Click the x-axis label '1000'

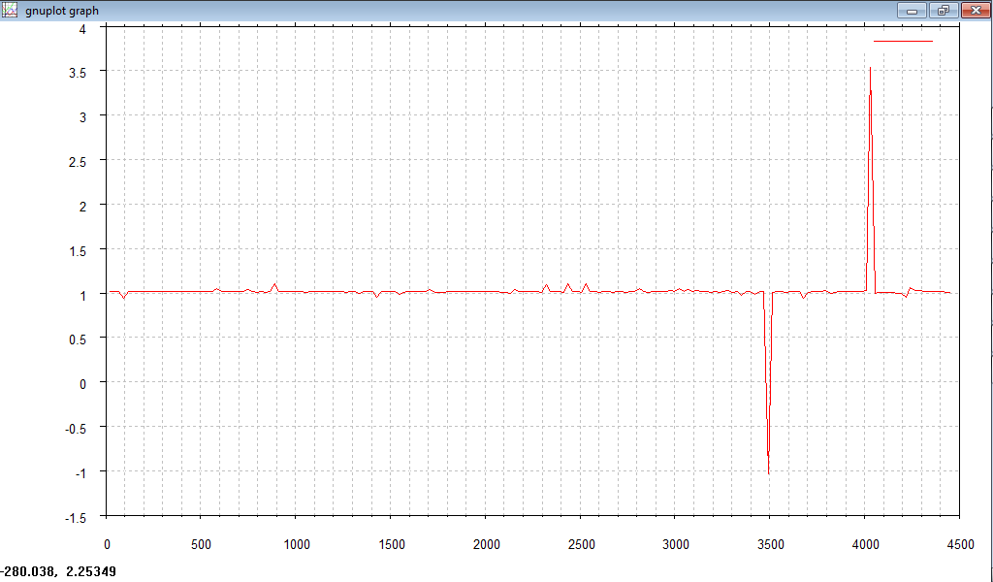click(297, 544)
